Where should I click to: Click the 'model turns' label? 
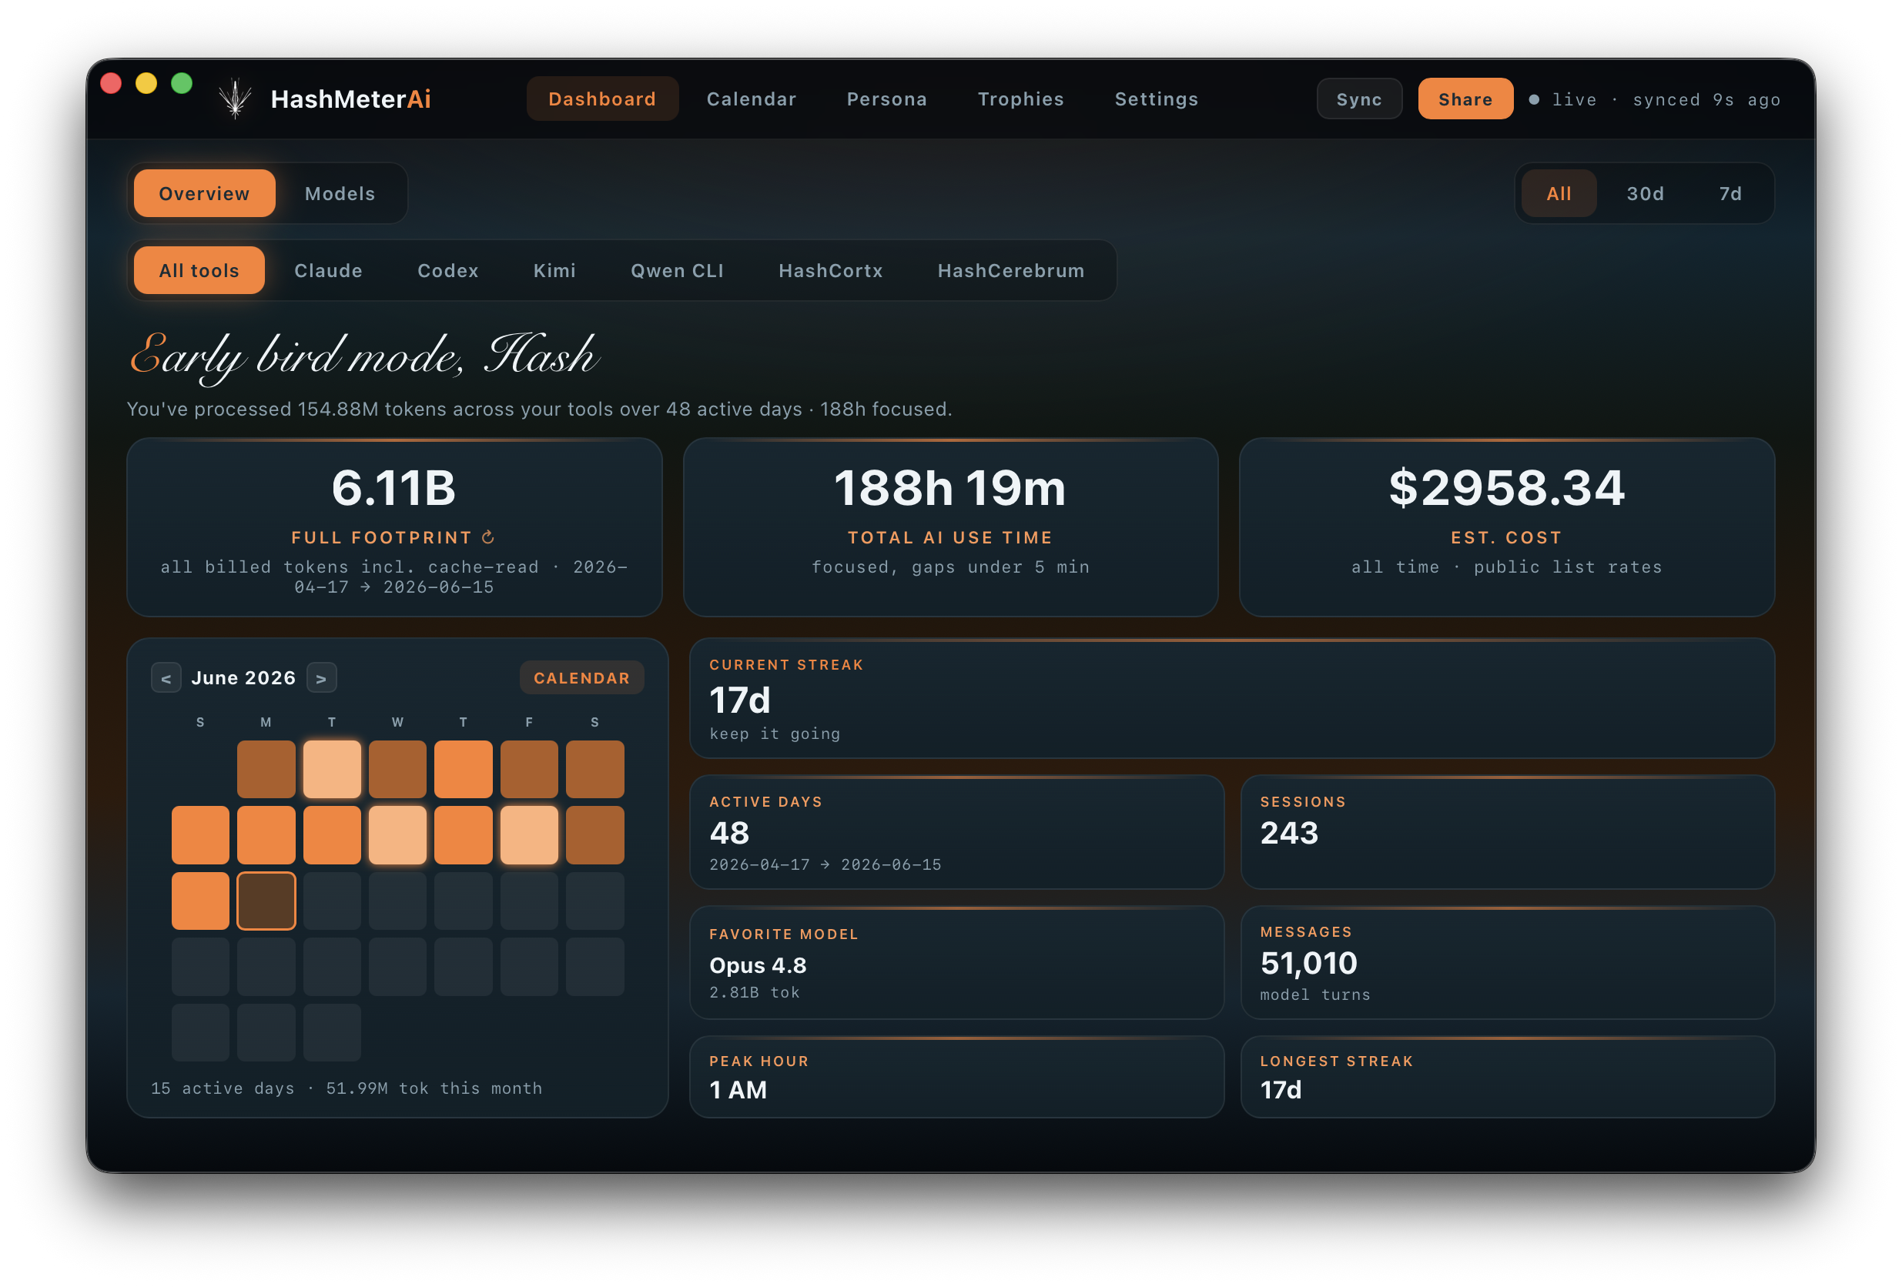pos(1314,995)
